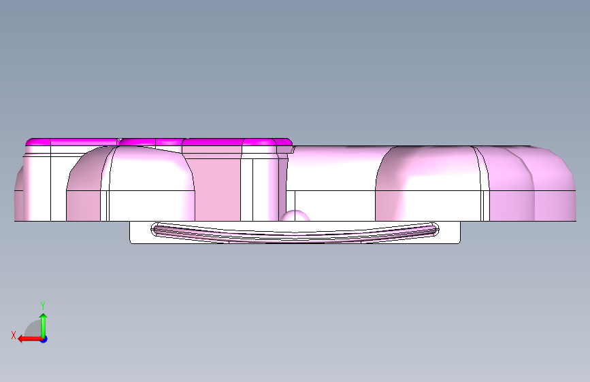Click the blue Z axis dot of the triad
The width and height of the screenshot is (590, 382).
click(x=44, y=339)
